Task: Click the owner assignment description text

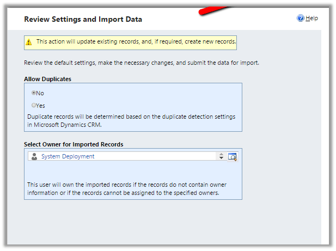Action: [131, 188]
